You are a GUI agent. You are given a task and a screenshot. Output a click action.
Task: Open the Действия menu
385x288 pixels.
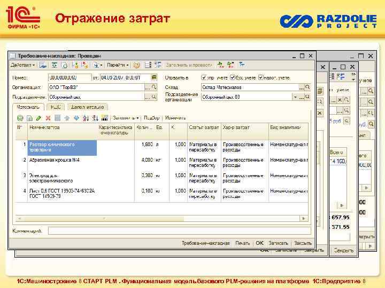pos(22,65)
